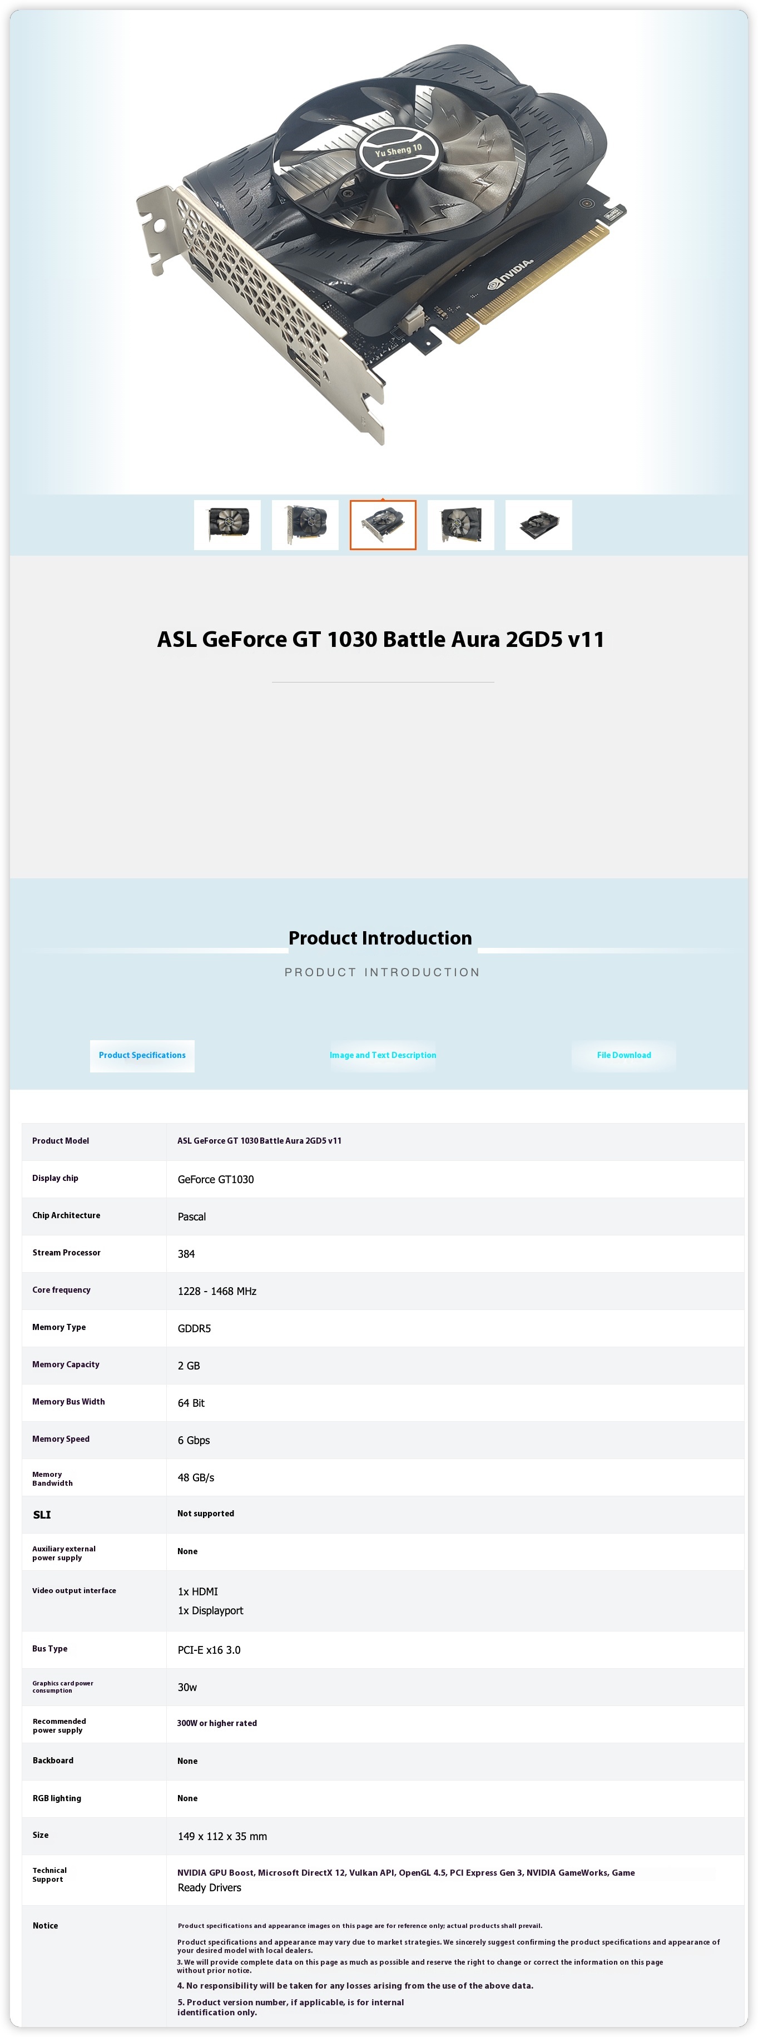
Task: Click the GeForce GT1030 display chip value
Action: [216, 1179]
